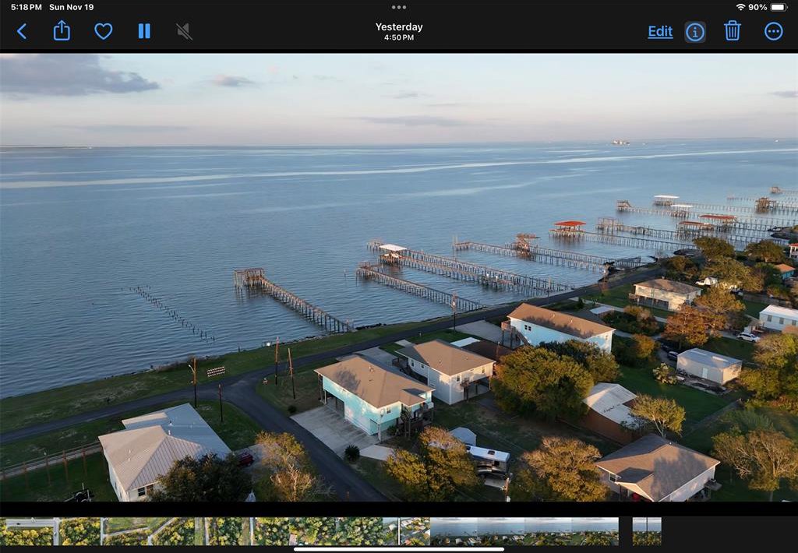The image size is (798, 553).
Task: Tap the Sun Nov 19 date in the status bar
Action: [x=71, y=7]
